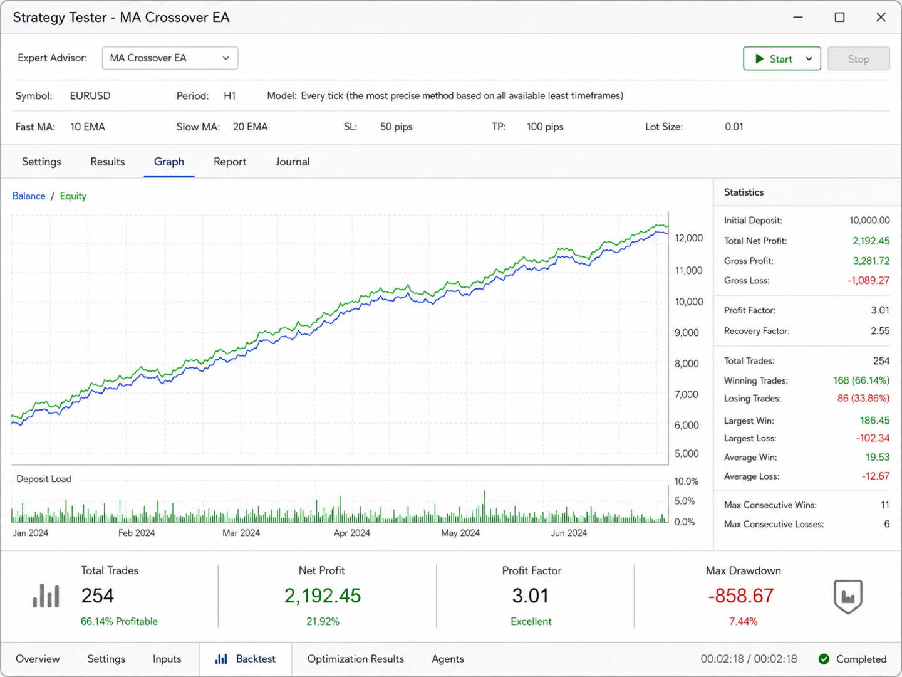
Task: Open the Agents bottom tab
Action: 448,659
